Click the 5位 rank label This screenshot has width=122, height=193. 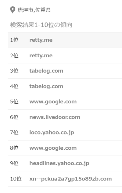[14, 102]
